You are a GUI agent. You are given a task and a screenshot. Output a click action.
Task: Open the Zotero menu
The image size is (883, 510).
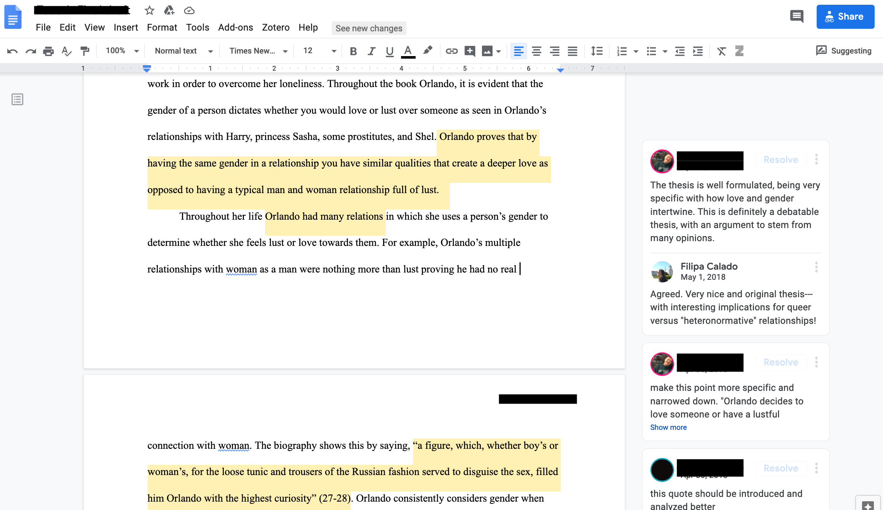click(x=275, y=28)
